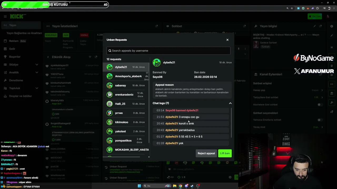
Task: Open Steam from the taskbar
Action: tap(192, 186)
